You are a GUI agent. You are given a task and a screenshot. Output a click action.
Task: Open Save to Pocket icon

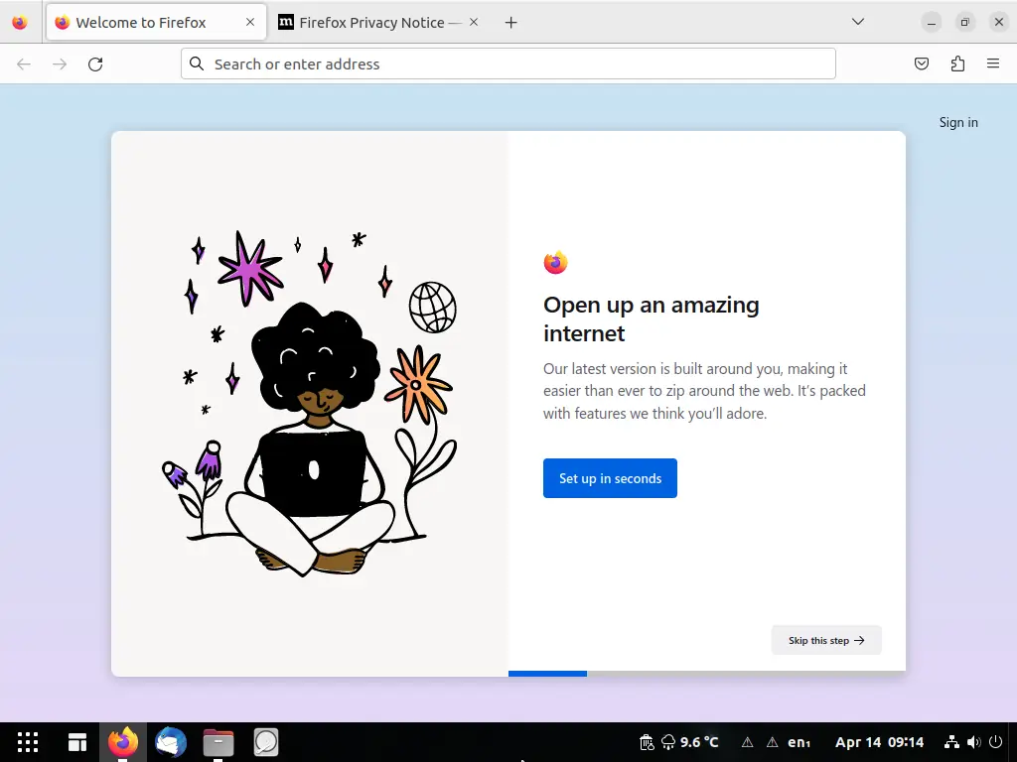(922, 63)
